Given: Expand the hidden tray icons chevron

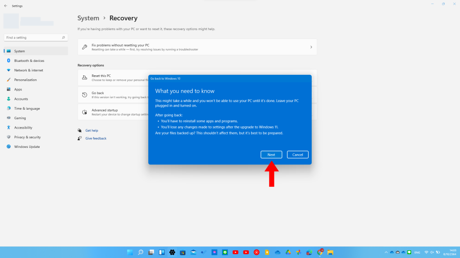Looking at the screenshot, I should pyautogui.click(x=386, y=252).
